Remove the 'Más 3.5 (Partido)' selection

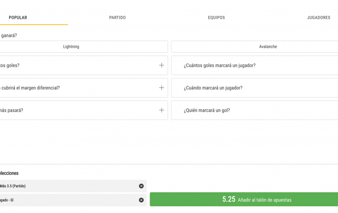pyautogui.click(x=141, y=186)
